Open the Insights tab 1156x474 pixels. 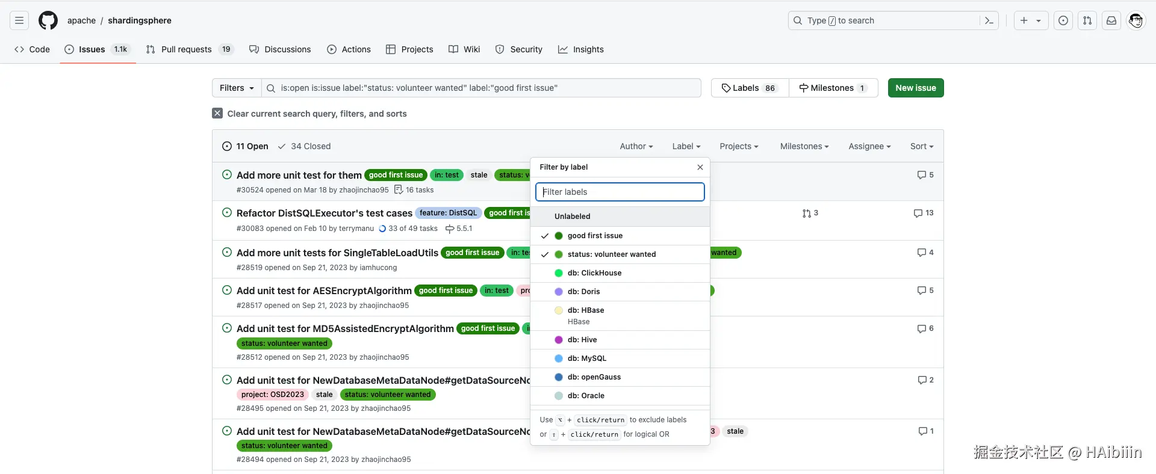(581, 49)
